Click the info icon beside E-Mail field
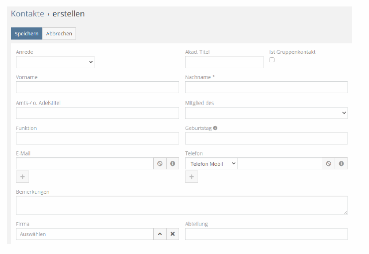The height and width of the screenshot is (254, 369). point(173,163)
